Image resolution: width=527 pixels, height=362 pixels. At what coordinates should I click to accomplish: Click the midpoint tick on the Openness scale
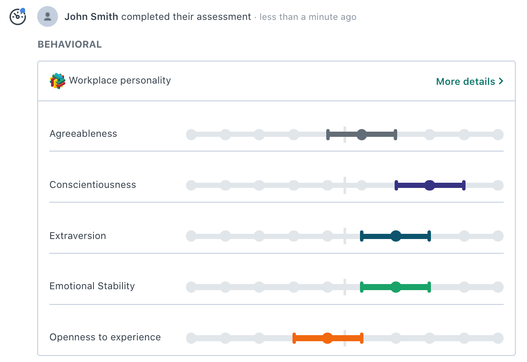344,338
